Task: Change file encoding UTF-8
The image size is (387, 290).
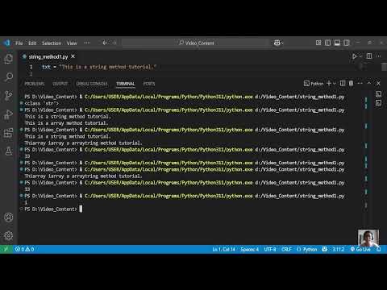Action: point(270,249)
